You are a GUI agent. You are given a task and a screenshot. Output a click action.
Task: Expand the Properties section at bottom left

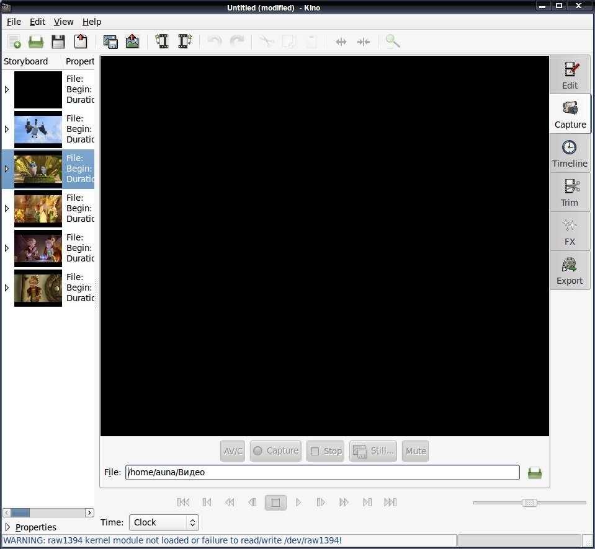tap(7, 527)
